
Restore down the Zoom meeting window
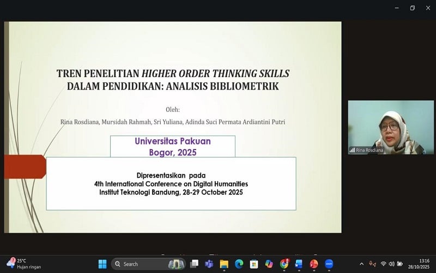click(413, 8)
